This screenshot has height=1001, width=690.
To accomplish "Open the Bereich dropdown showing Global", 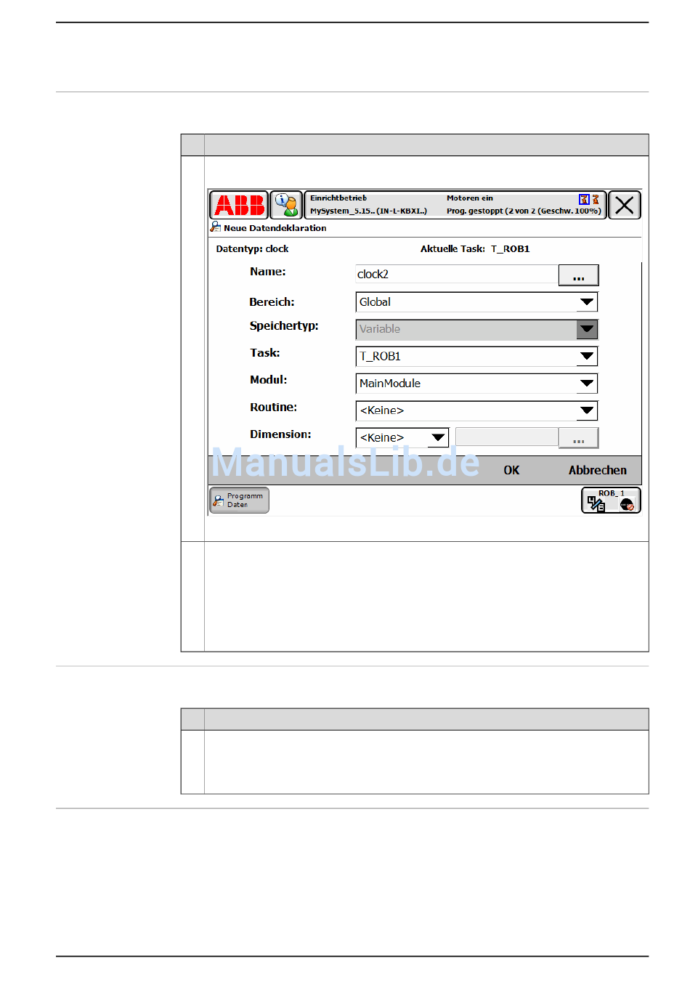I will [476, 302].
